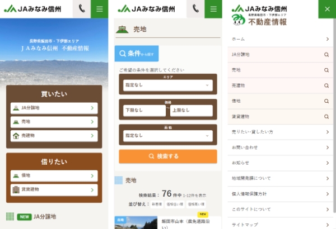Open このサイトについて menu item

click(x=281, y=209)
